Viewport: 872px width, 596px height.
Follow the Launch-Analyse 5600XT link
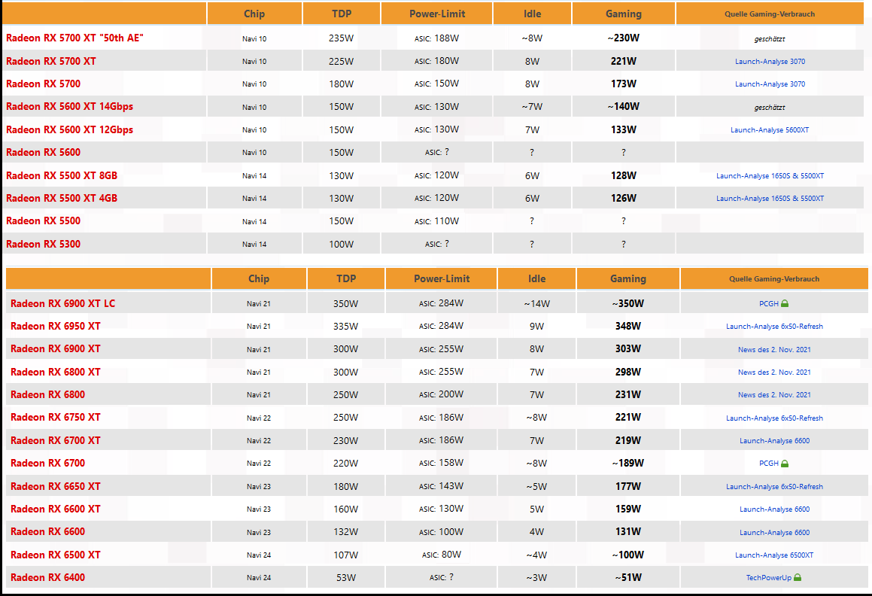770,130
